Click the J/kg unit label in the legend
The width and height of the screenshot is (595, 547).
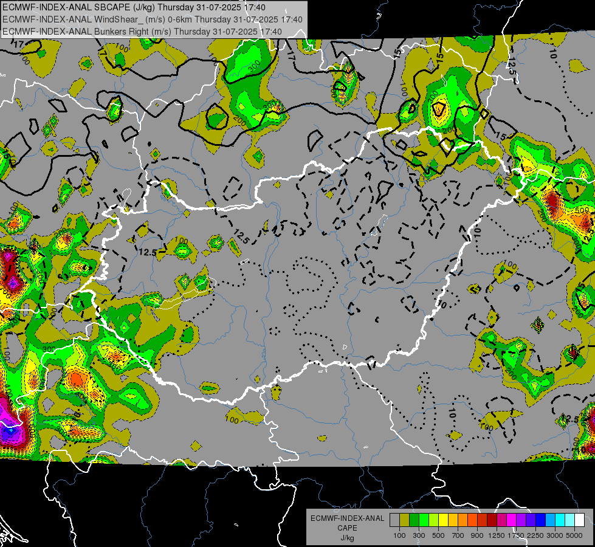(347, 538)
